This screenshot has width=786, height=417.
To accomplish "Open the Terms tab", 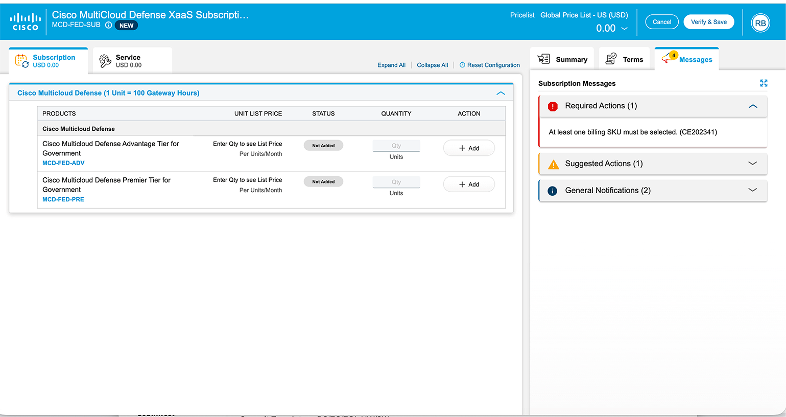I will (624, 59).
